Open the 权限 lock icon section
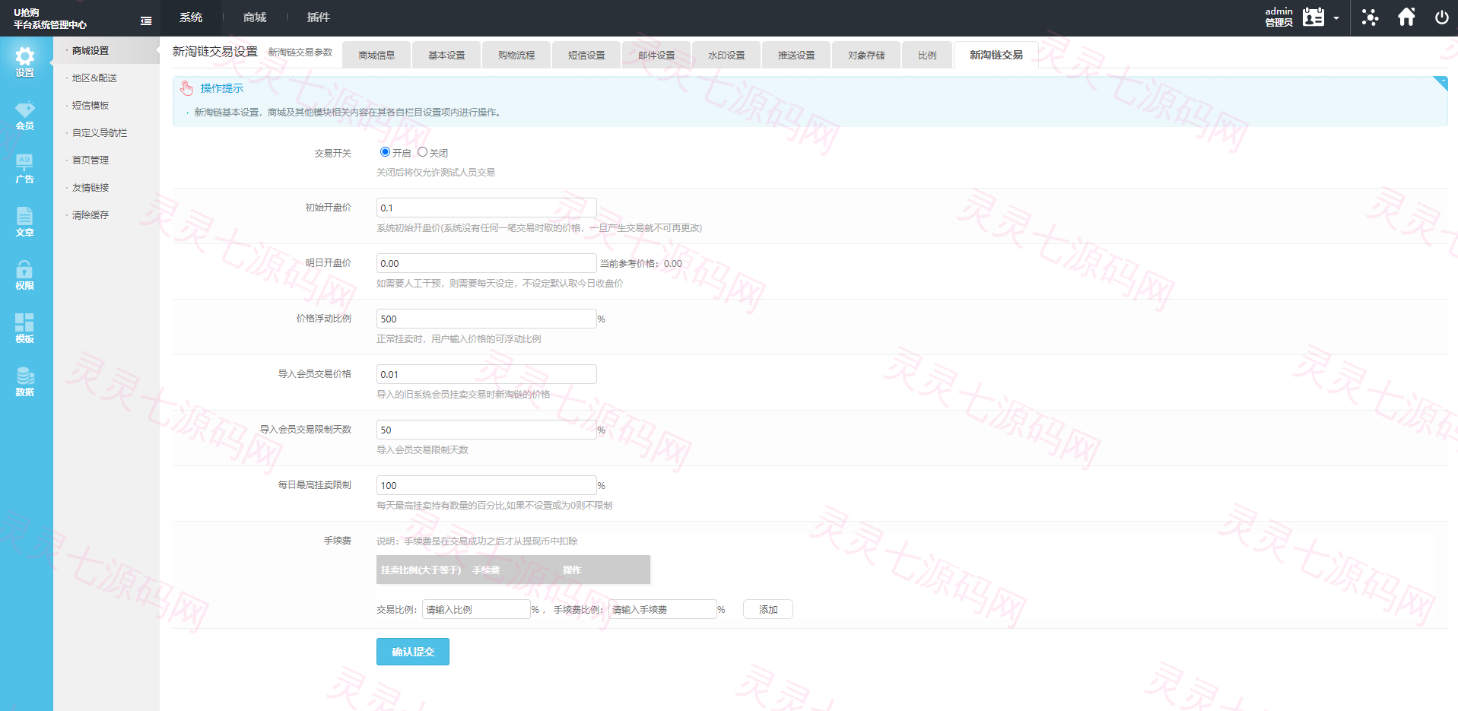1458x711 pixels. [25, 269]
